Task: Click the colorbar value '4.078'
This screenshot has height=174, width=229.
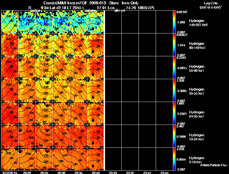Action: tap(180, 149)
